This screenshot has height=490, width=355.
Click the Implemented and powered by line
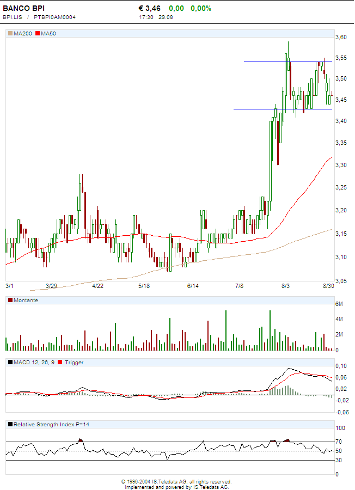pos(177,487)
